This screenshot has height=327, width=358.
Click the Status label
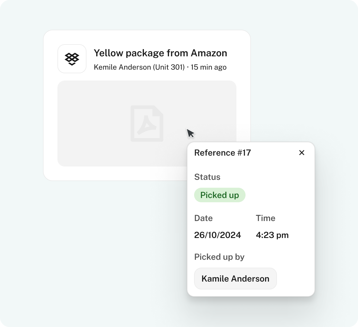coord(207,177)
